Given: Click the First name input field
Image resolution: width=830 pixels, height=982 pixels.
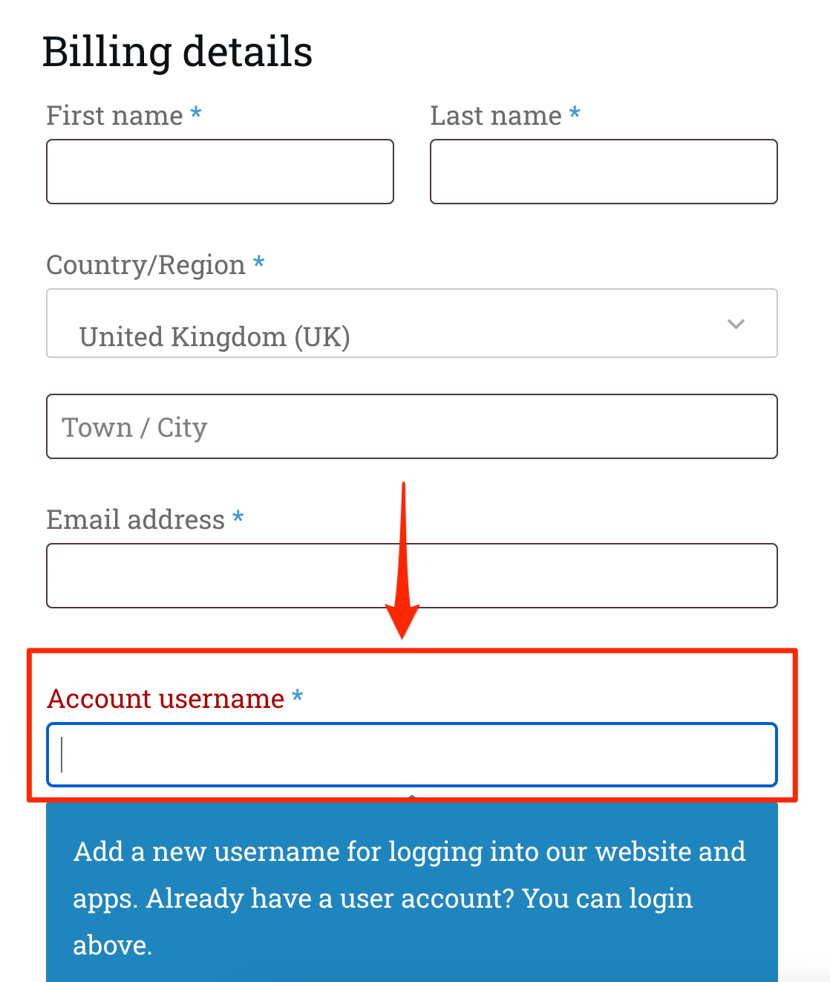Looking at the screenshot, I should [x=220, y=172].
